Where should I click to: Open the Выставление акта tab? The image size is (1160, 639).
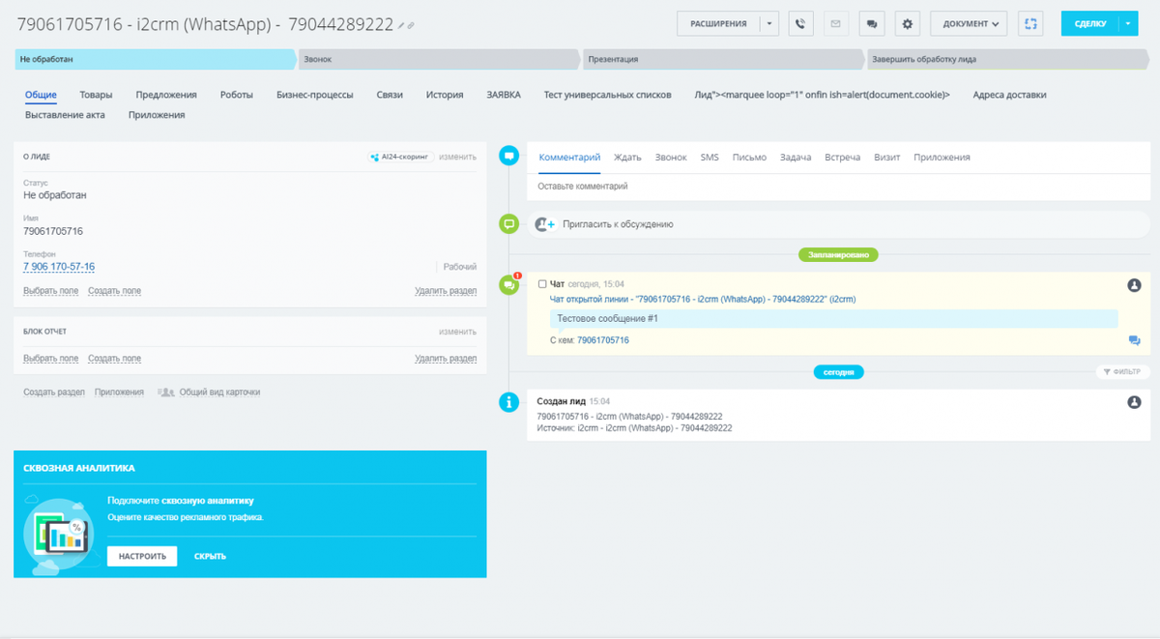(x=65, y=115)
